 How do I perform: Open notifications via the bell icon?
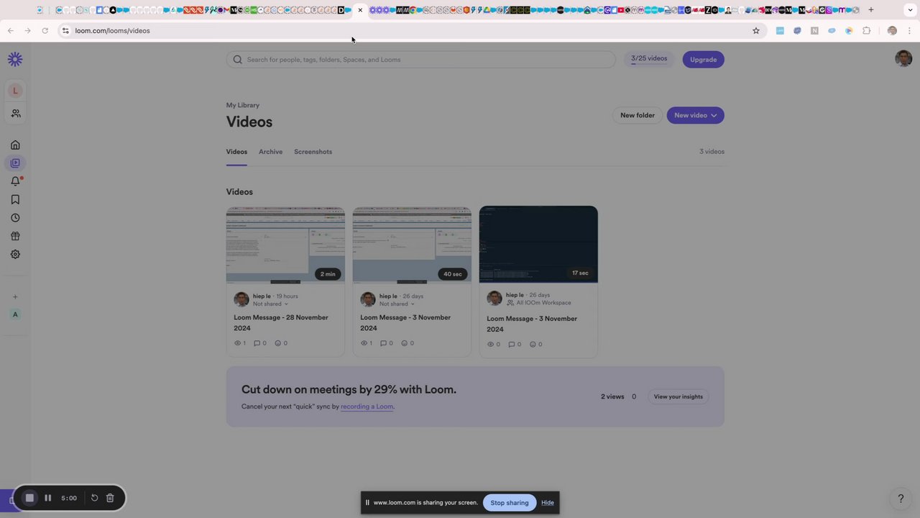click(15, 181)
